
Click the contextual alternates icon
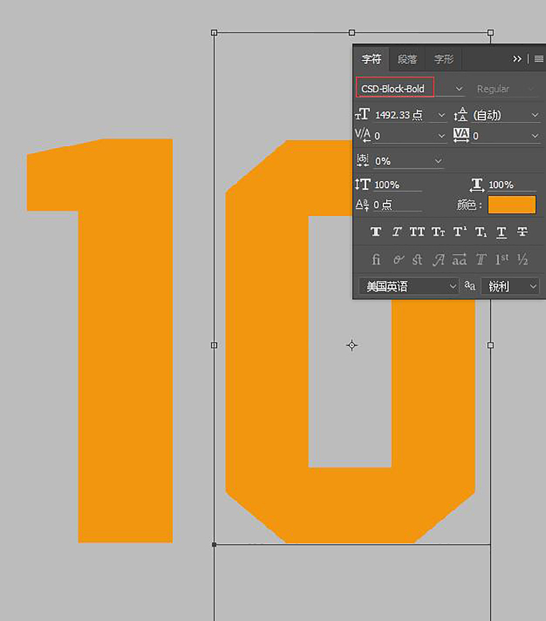(398, 260)
